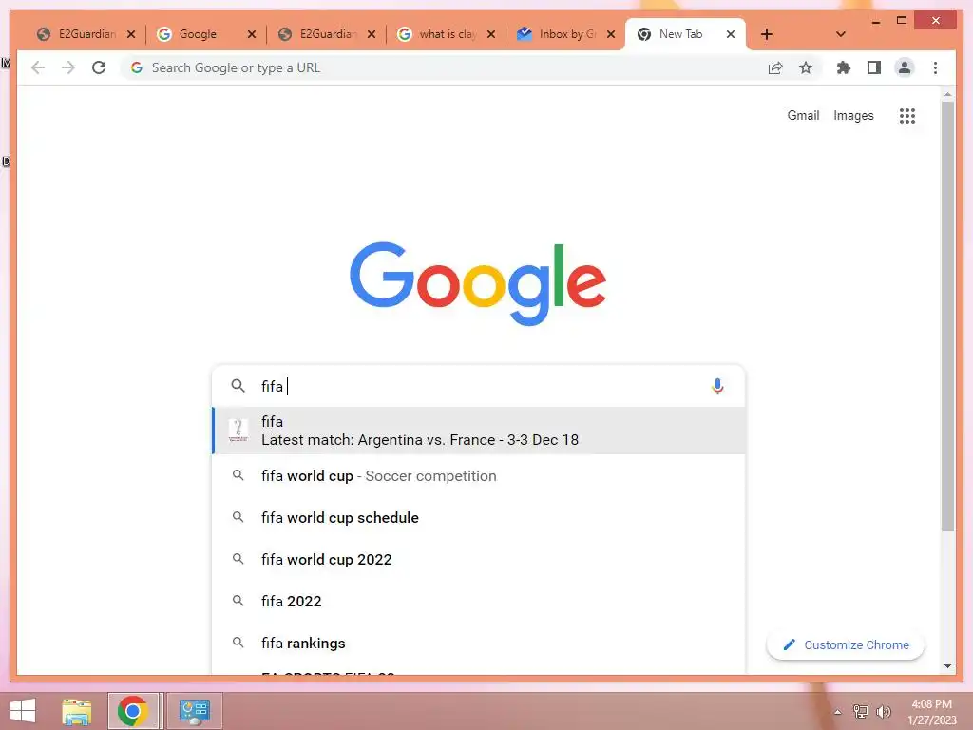Expand the tab search chevron

(841, 34)
